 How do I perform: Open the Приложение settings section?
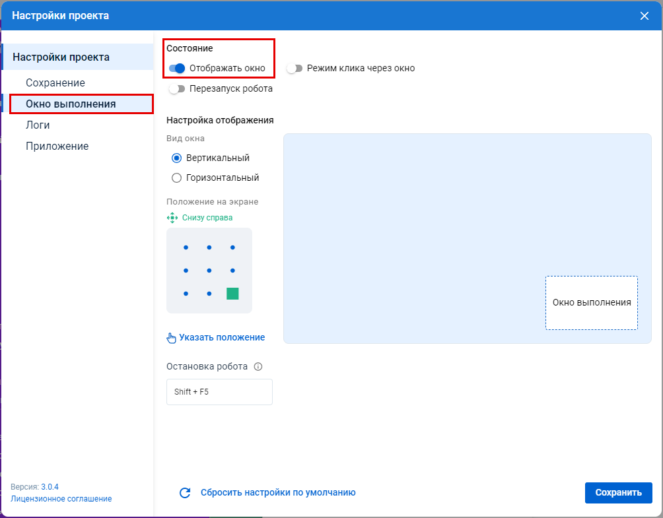point(57,146)
